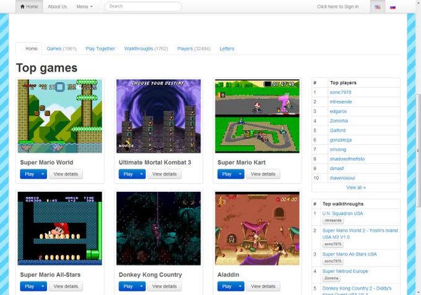Viewport: 421px width, 295px height.
Task: Open the Letters tab
Action: pos(227,48)
